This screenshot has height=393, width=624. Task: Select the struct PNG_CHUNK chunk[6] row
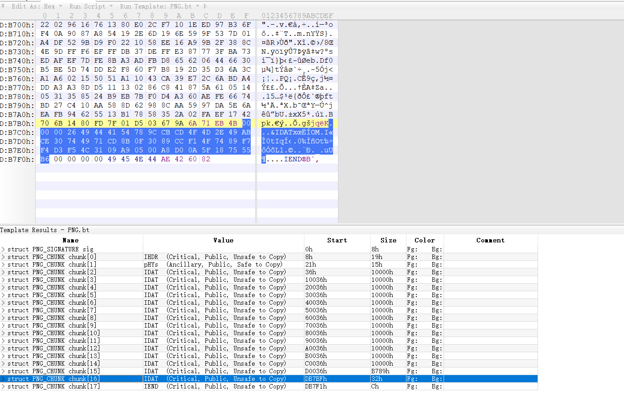(269, 303)
